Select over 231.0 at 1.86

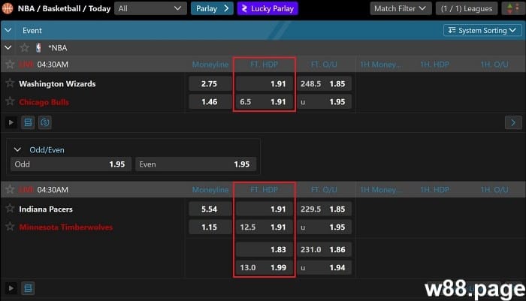(x=324, y=250)
